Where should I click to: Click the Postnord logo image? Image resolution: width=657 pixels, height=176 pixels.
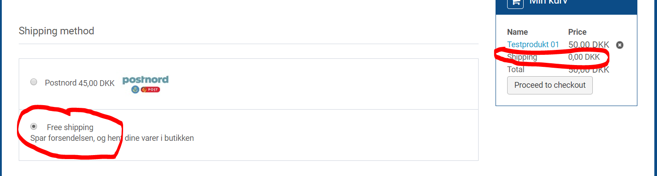[145, 84]
